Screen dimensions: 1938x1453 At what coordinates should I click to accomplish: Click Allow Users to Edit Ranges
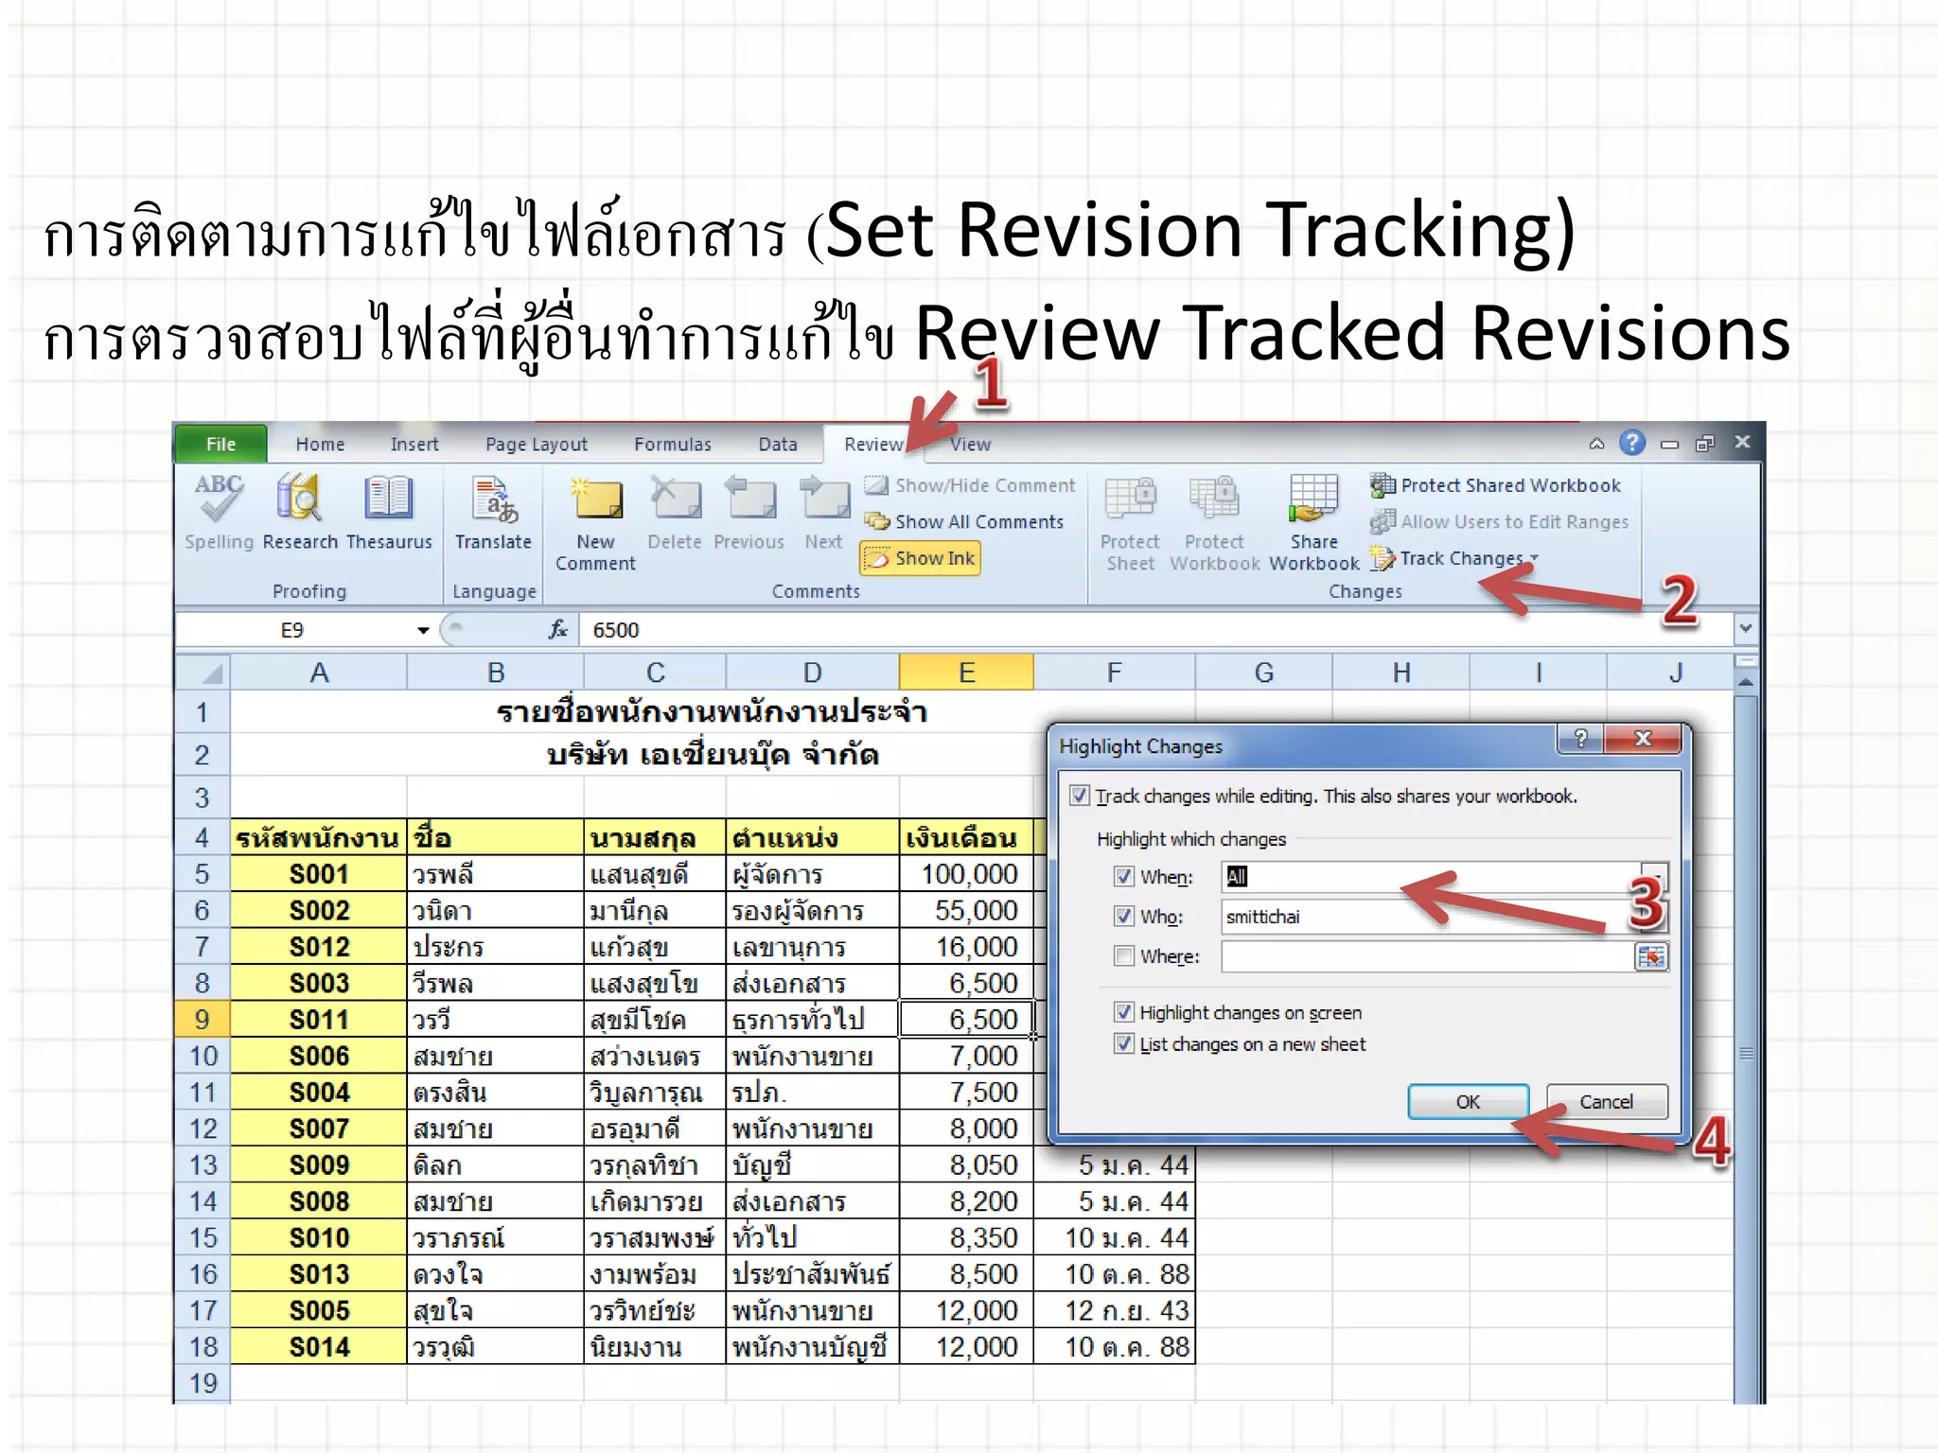(x=1500, y=521)
